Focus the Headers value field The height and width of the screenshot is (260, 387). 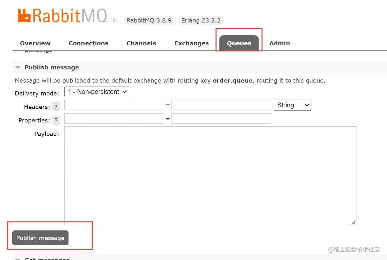[221, 105]
